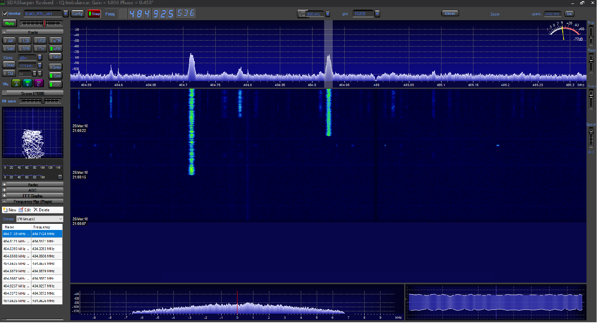Click the Edit frequency entry icon
Screen dimensions: 597x323
tap(21, 210)
